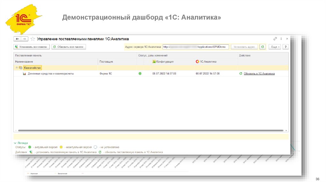This screenshot has height=182, width=326.
Task: Open help with the question mark button
Action: pyautogui.click(x=286, y=47)
